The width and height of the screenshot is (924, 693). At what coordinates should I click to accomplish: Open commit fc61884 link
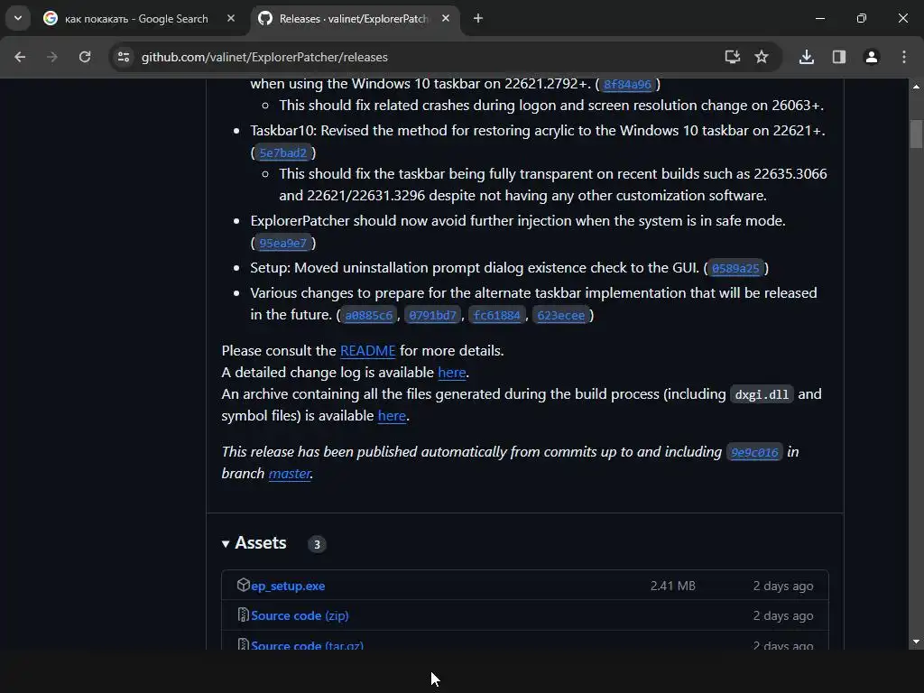497,315
